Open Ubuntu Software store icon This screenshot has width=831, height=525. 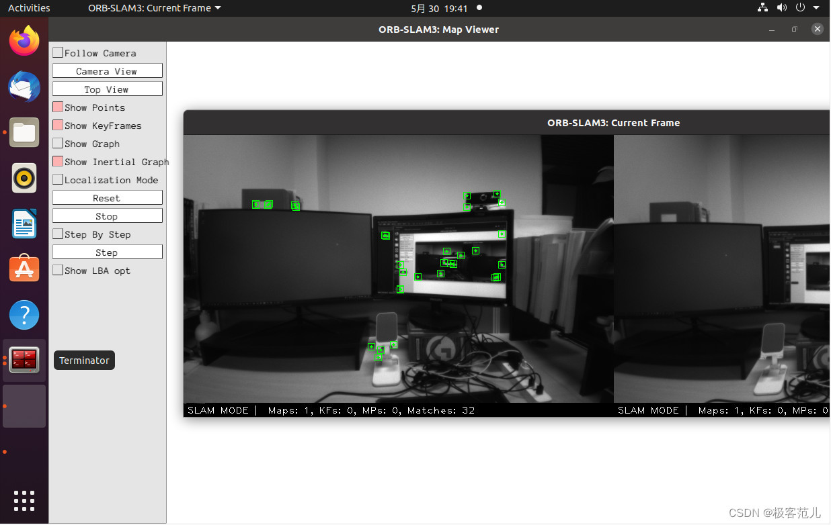coord(24,269)
